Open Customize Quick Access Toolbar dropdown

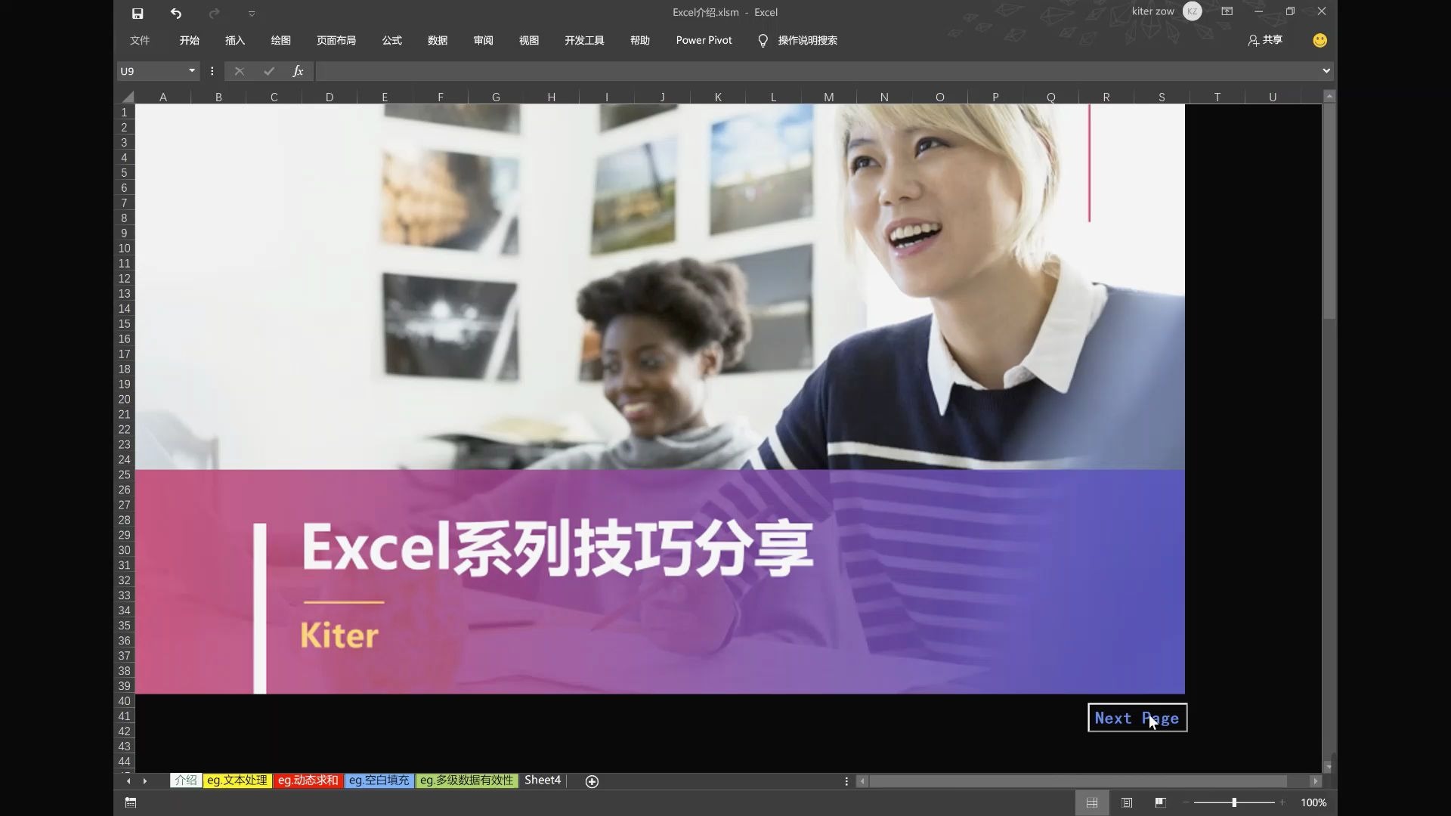pyautogui.click(x=252, y=14)
